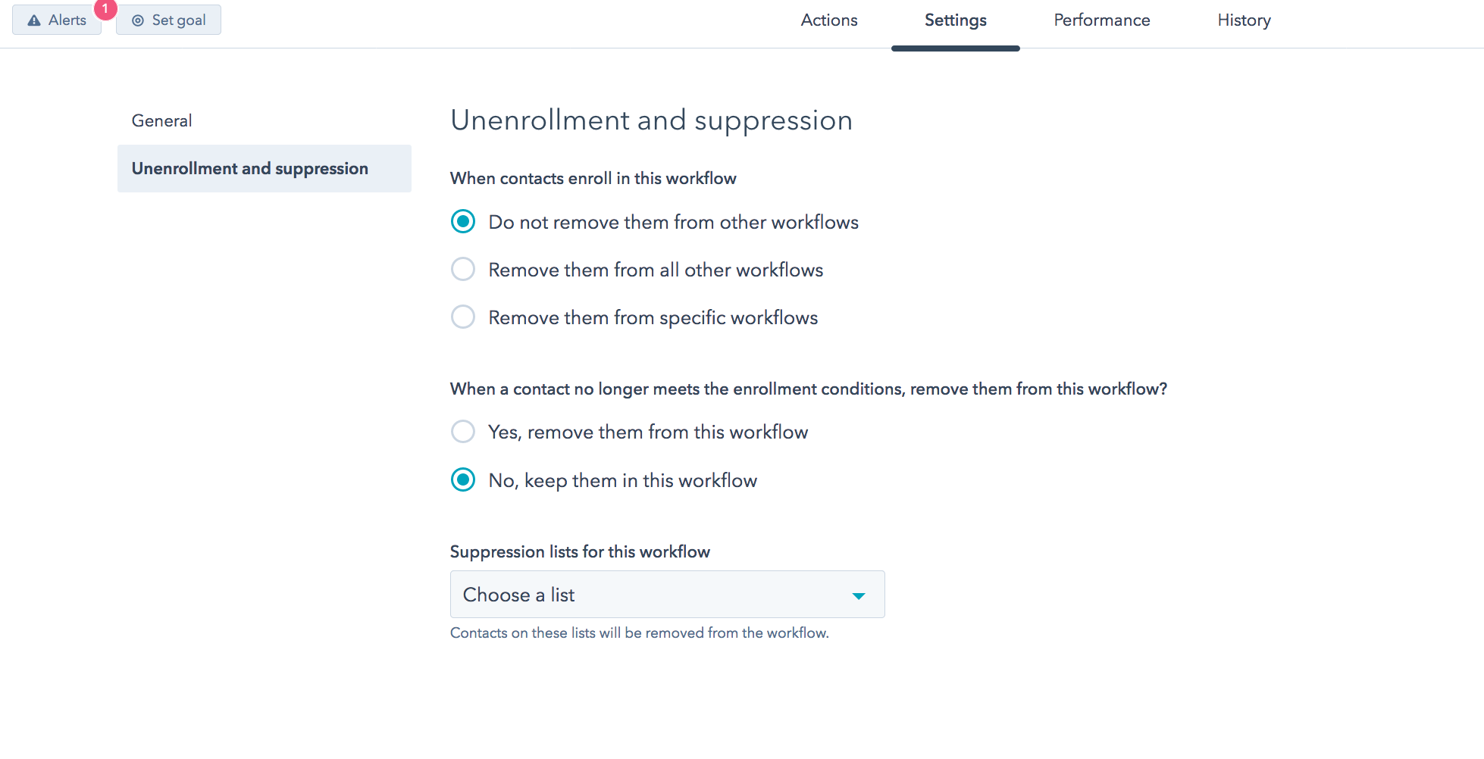1484x759 pixels.
Task: Switch to the Performance tab
Action: click(1102, 20)
